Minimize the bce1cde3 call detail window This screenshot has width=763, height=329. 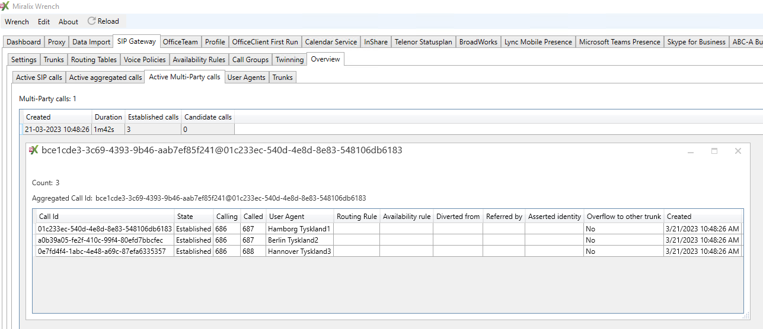[x=691, y=151]
